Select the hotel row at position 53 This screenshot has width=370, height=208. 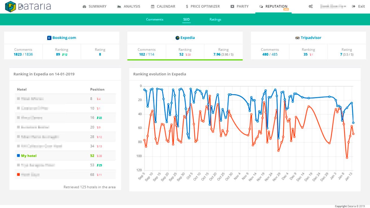(65, 165)
